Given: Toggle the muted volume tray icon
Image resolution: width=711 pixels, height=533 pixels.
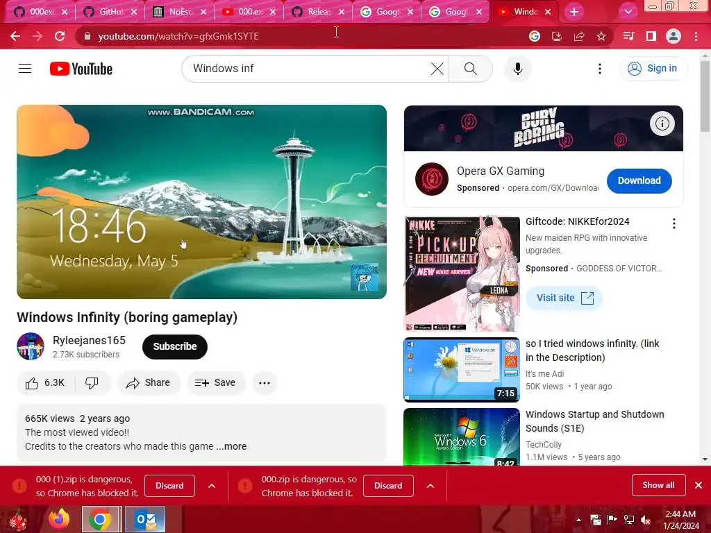Looking at the screenshot, I should pyautogui.click(x=645, y=519).
